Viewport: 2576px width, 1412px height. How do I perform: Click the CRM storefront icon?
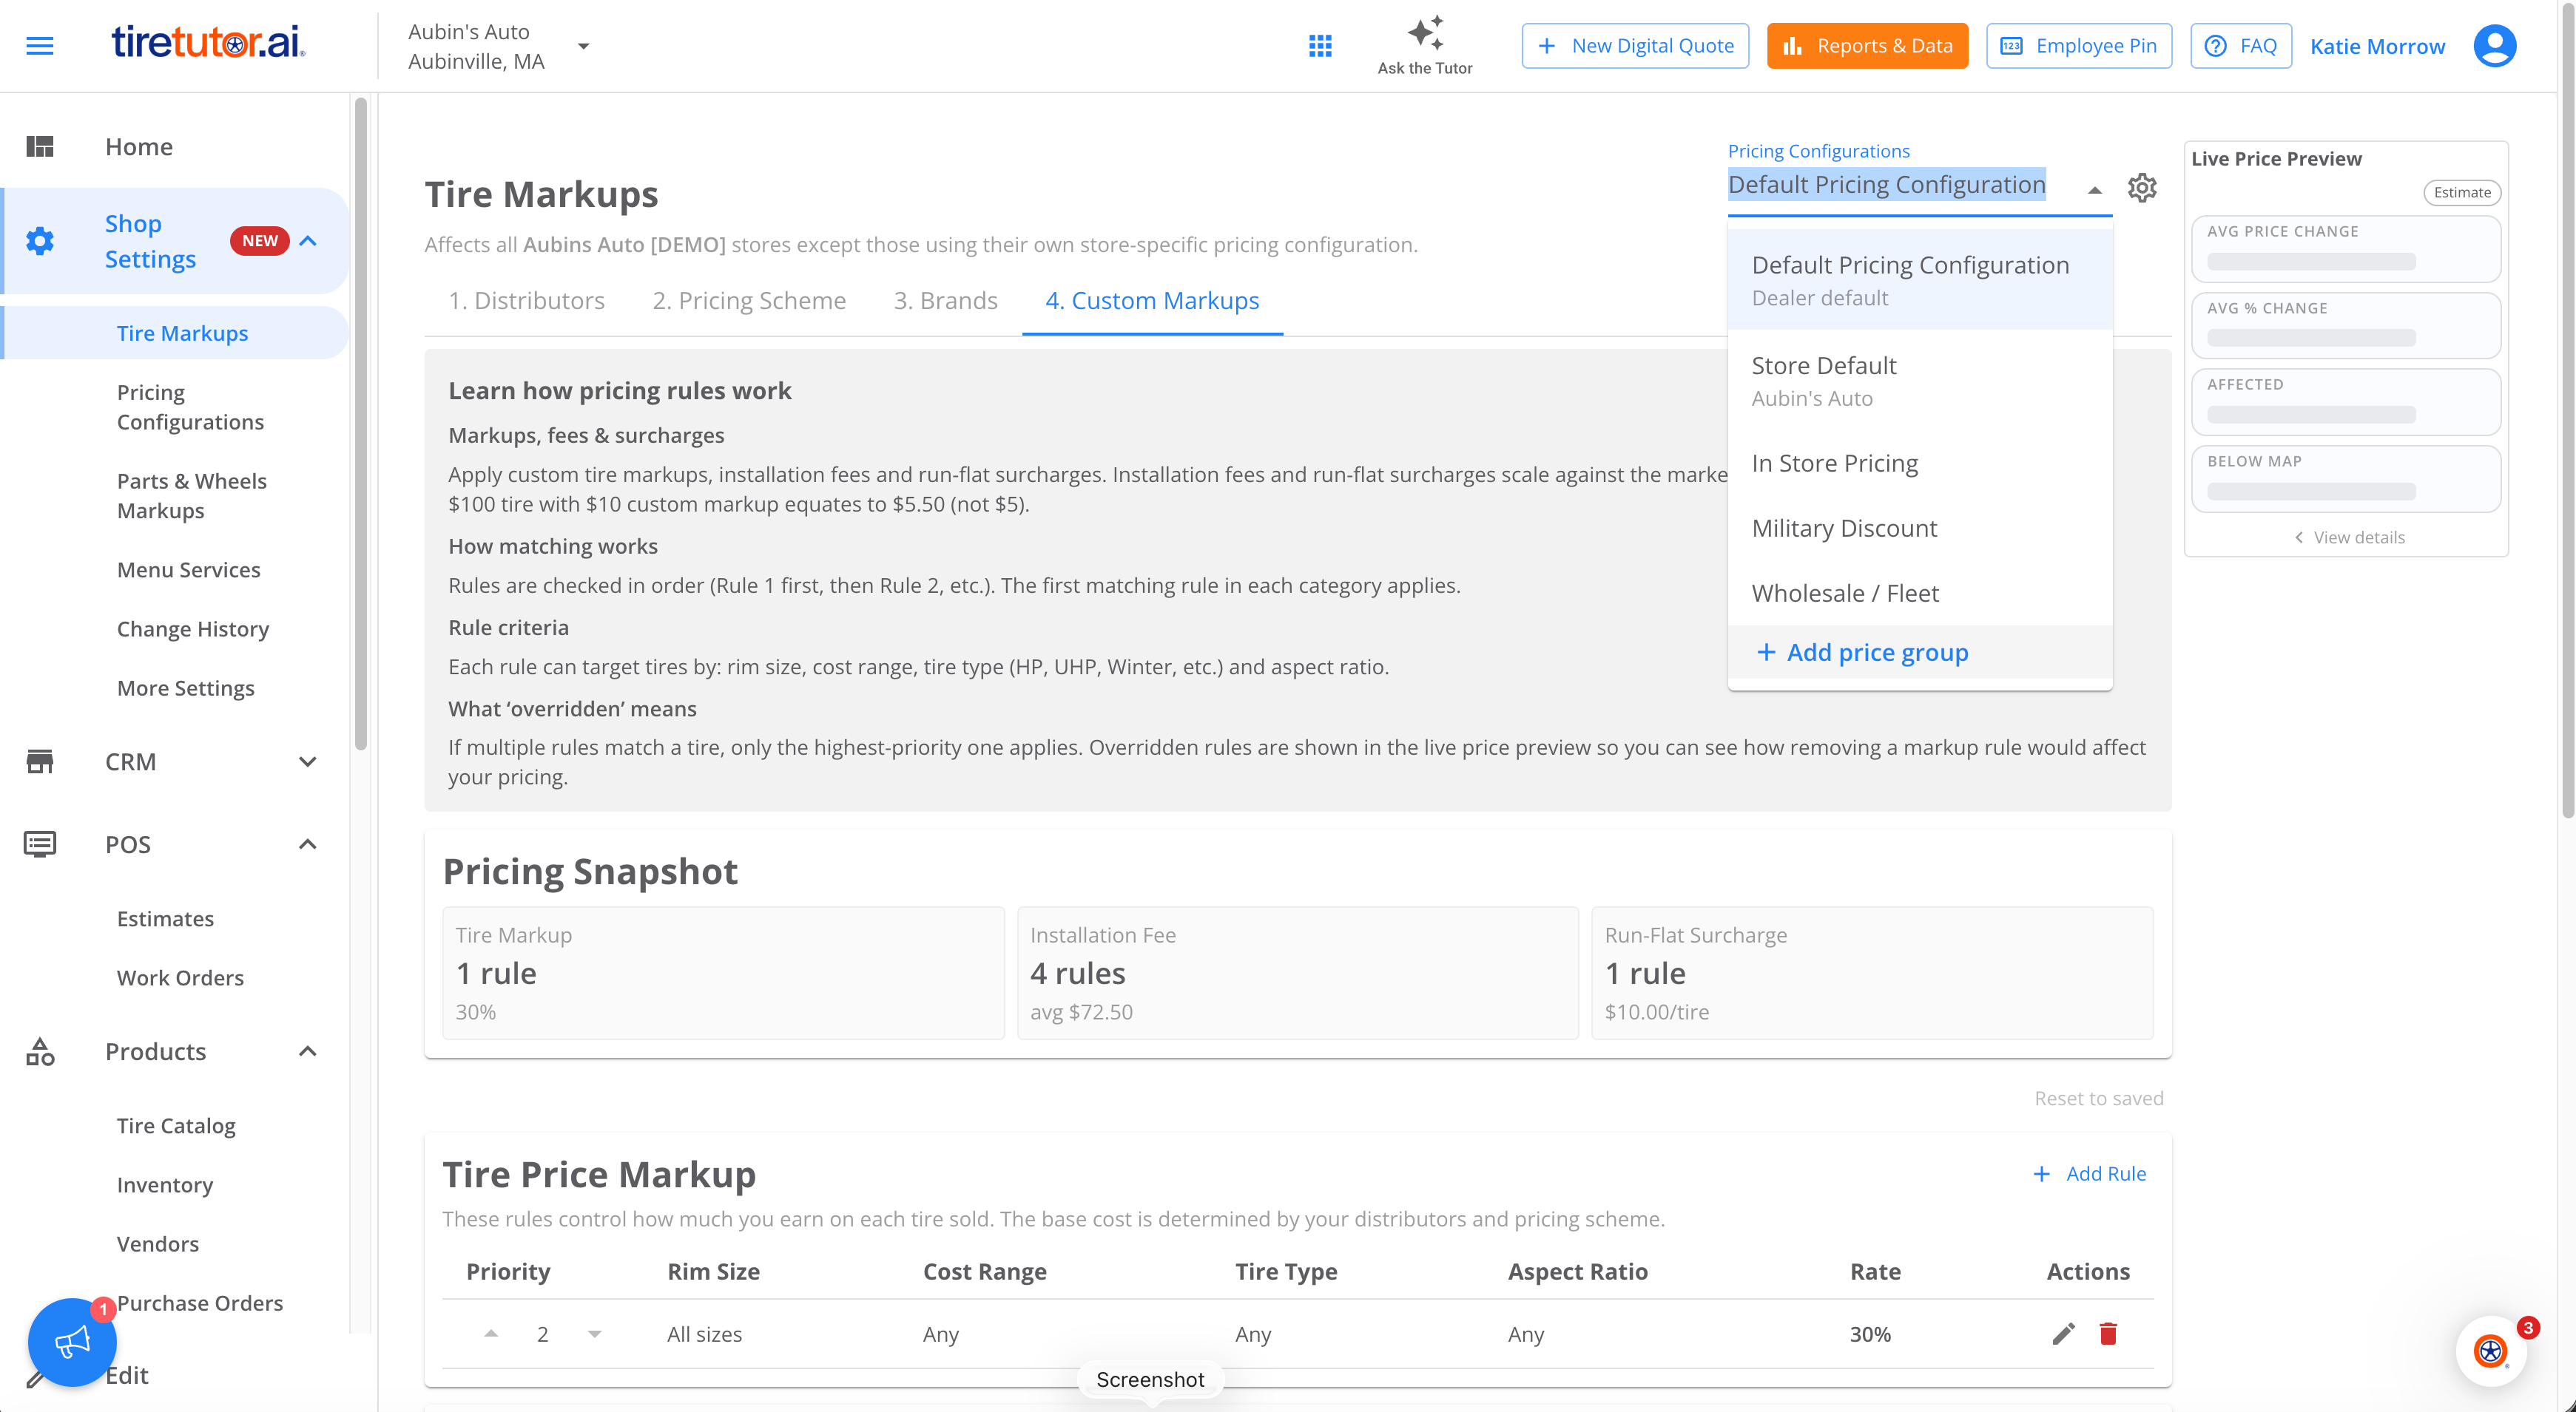[x=40, y=761]
